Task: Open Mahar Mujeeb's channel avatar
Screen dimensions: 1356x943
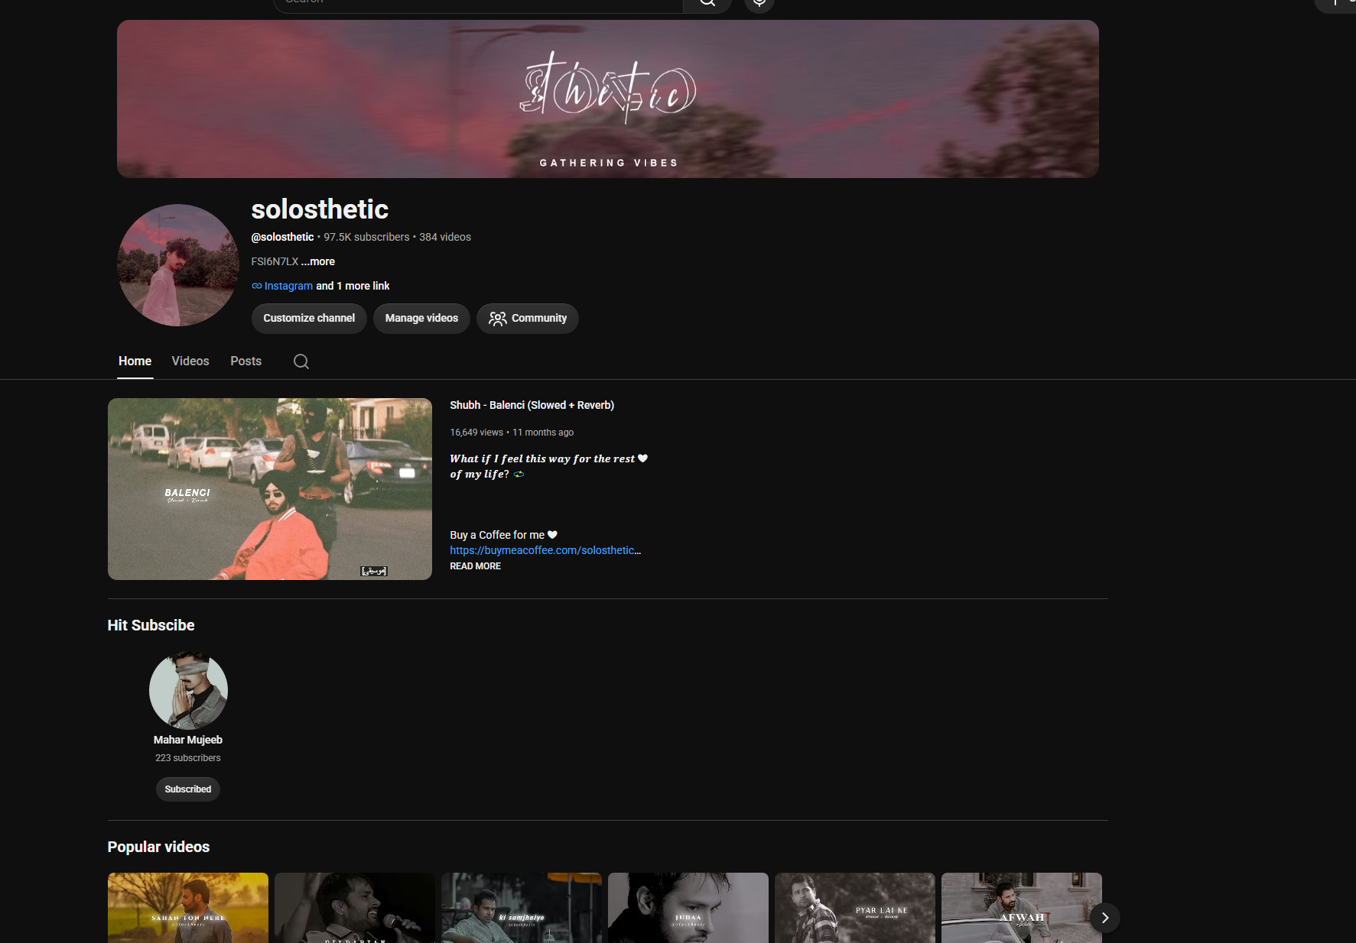Action: click(x=188, y=691)
